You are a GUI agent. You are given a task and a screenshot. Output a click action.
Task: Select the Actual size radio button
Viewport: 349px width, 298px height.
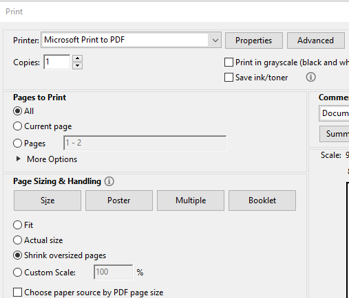point(18,240)
